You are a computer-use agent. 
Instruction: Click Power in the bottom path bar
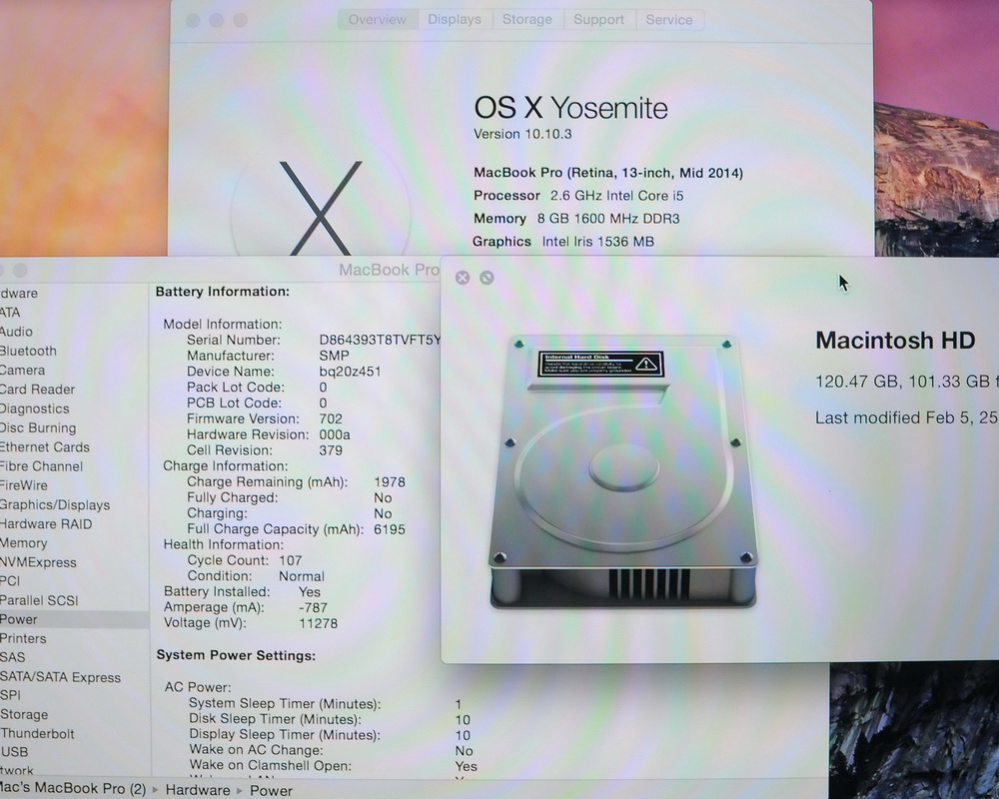coord(271,791)
